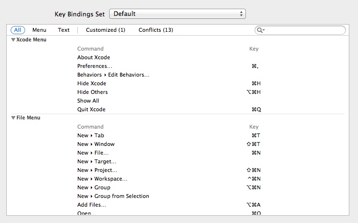
Task: Switch to the Text filter
Action: pyautogui.click(x=64, y=30)
